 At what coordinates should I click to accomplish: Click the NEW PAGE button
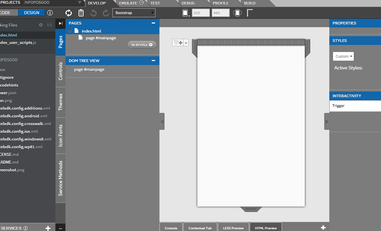142,45
